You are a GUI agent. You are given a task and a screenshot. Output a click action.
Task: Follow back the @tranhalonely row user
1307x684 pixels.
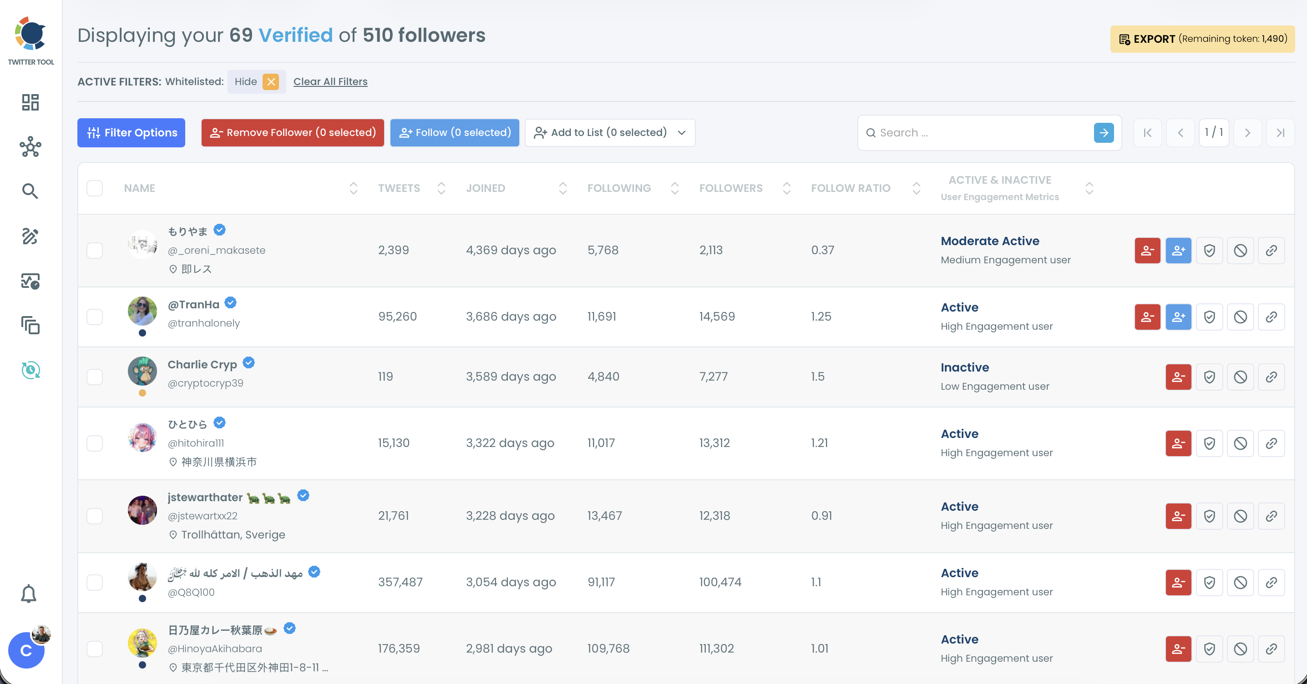pos(1178,317)
